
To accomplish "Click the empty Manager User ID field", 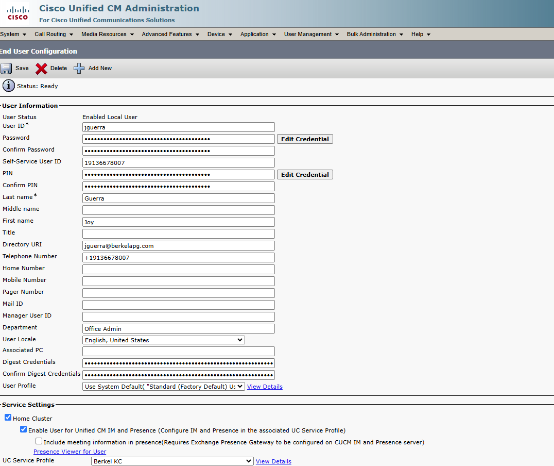I will tap(179, 317).
